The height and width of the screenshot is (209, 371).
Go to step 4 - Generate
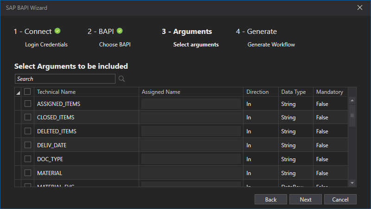pyautogui.click(x=256, y=31)
